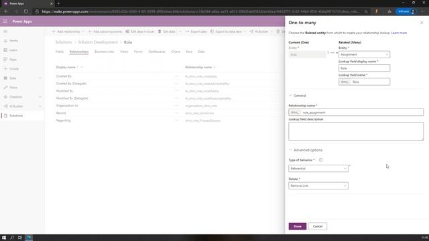Click the Cancel button
The width and height of the screenshot is (429, 241).
click(318, 226)
